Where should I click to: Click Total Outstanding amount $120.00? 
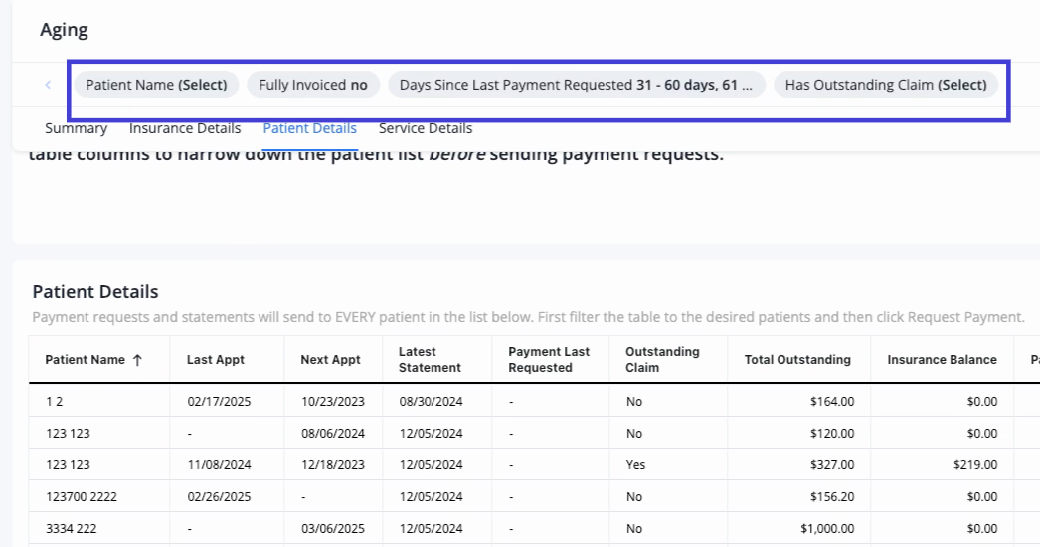(832, 434)
